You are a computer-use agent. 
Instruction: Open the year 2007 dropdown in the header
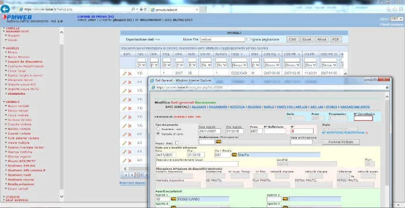pos(396,19)
